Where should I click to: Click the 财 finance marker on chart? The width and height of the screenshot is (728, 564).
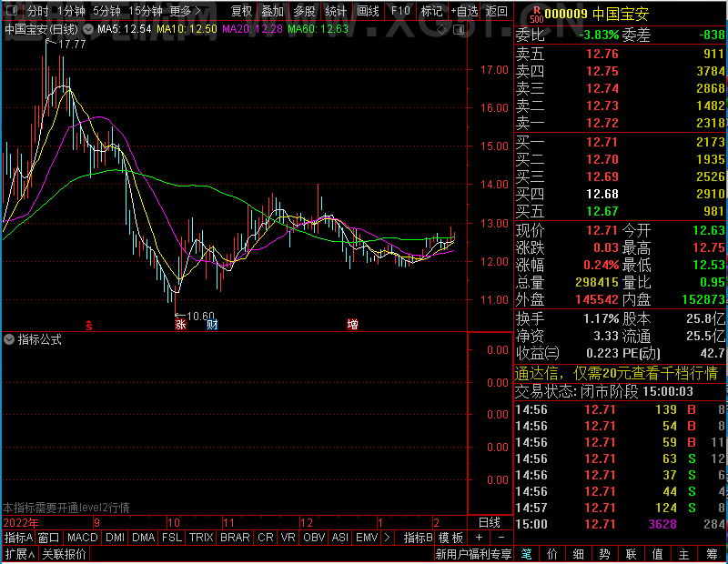(x=212, y=325)
